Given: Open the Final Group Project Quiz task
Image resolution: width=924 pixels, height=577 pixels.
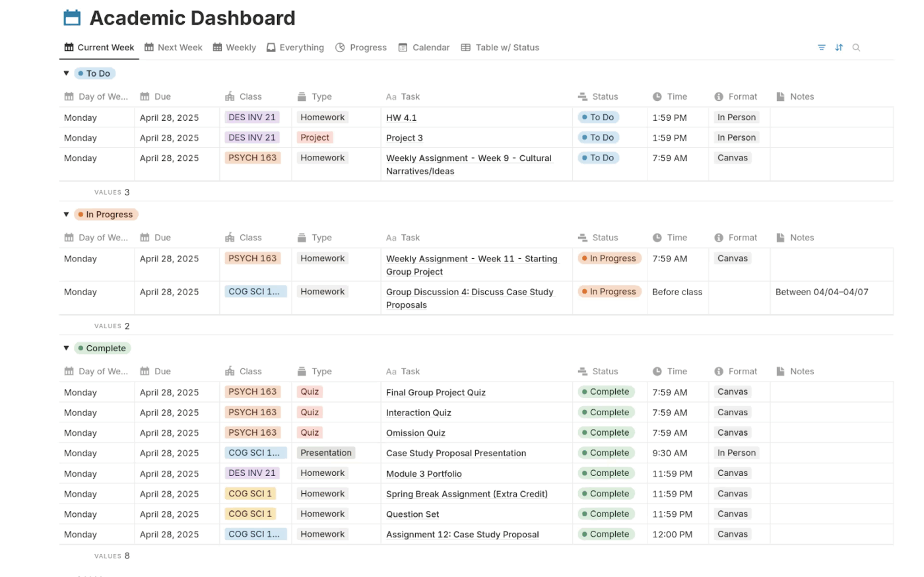Looking at the screenshot, I should (436, 392).
